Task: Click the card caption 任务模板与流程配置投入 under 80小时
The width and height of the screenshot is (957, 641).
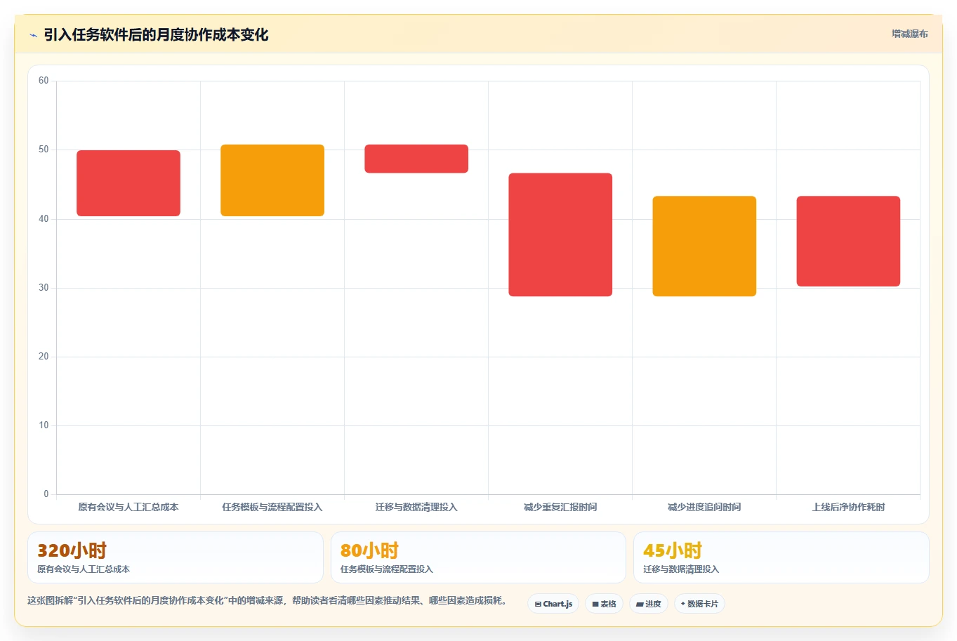Action: (387, 569)
